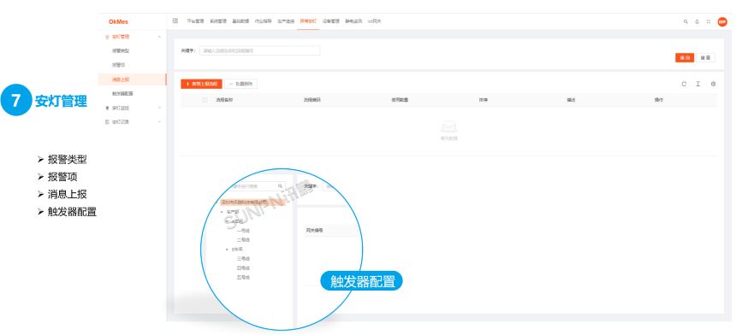Select 五号线 in the tree
Screen dimensions: 736x335
(243, 278)
